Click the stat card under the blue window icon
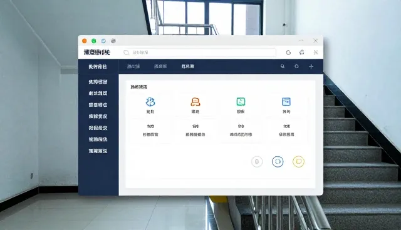 pos(286,130)
